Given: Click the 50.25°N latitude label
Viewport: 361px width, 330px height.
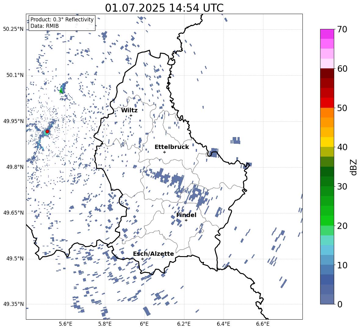Looking at the screenshot, I should pyautogui.click(x=13, y=29).
